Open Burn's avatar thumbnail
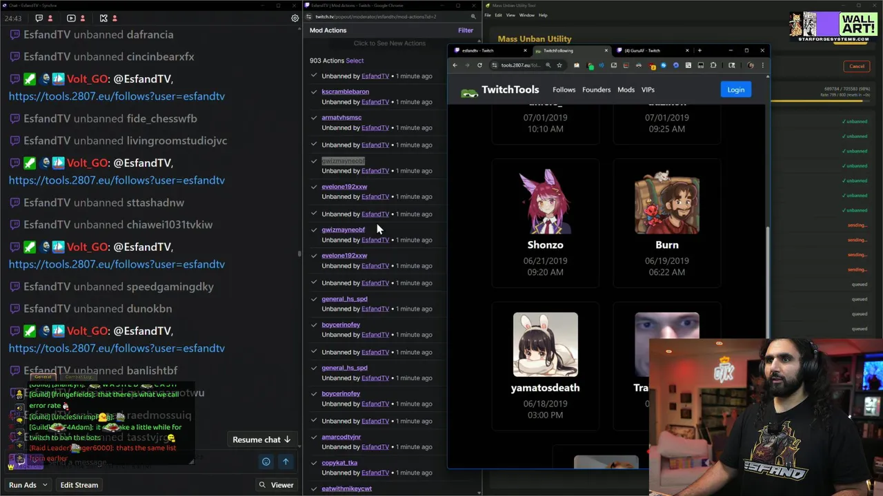 pyautogui.click(x=667, y=202)
